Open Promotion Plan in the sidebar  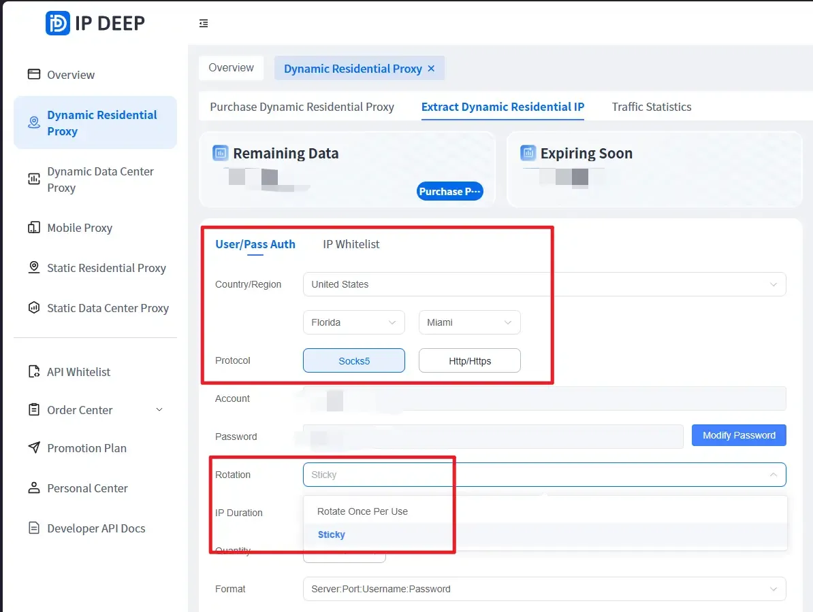[87, 448]
